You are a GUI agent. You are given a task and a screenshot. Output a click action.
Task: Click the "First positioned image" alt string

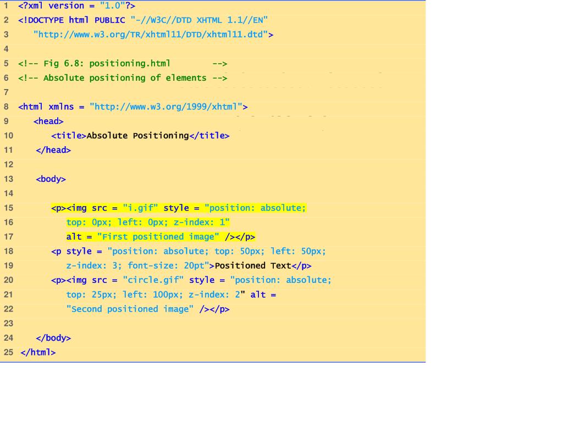(x=158, y=237)
